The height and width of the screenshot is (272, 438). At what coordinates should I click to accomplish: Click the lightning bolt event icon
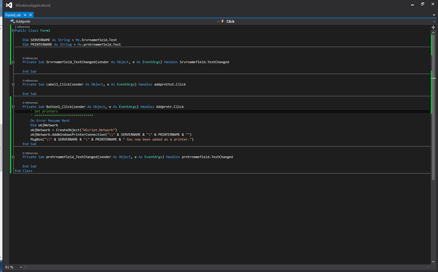(x=223, y=21)
